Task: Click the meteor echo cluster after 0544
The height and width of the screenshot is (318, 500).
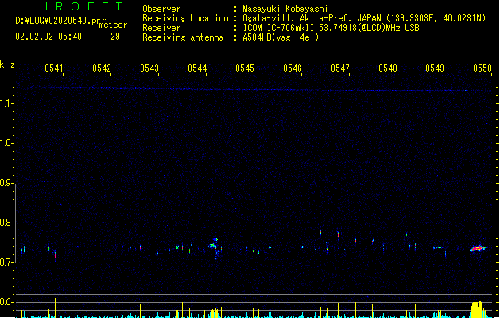Action: click(x=215, y=248)
